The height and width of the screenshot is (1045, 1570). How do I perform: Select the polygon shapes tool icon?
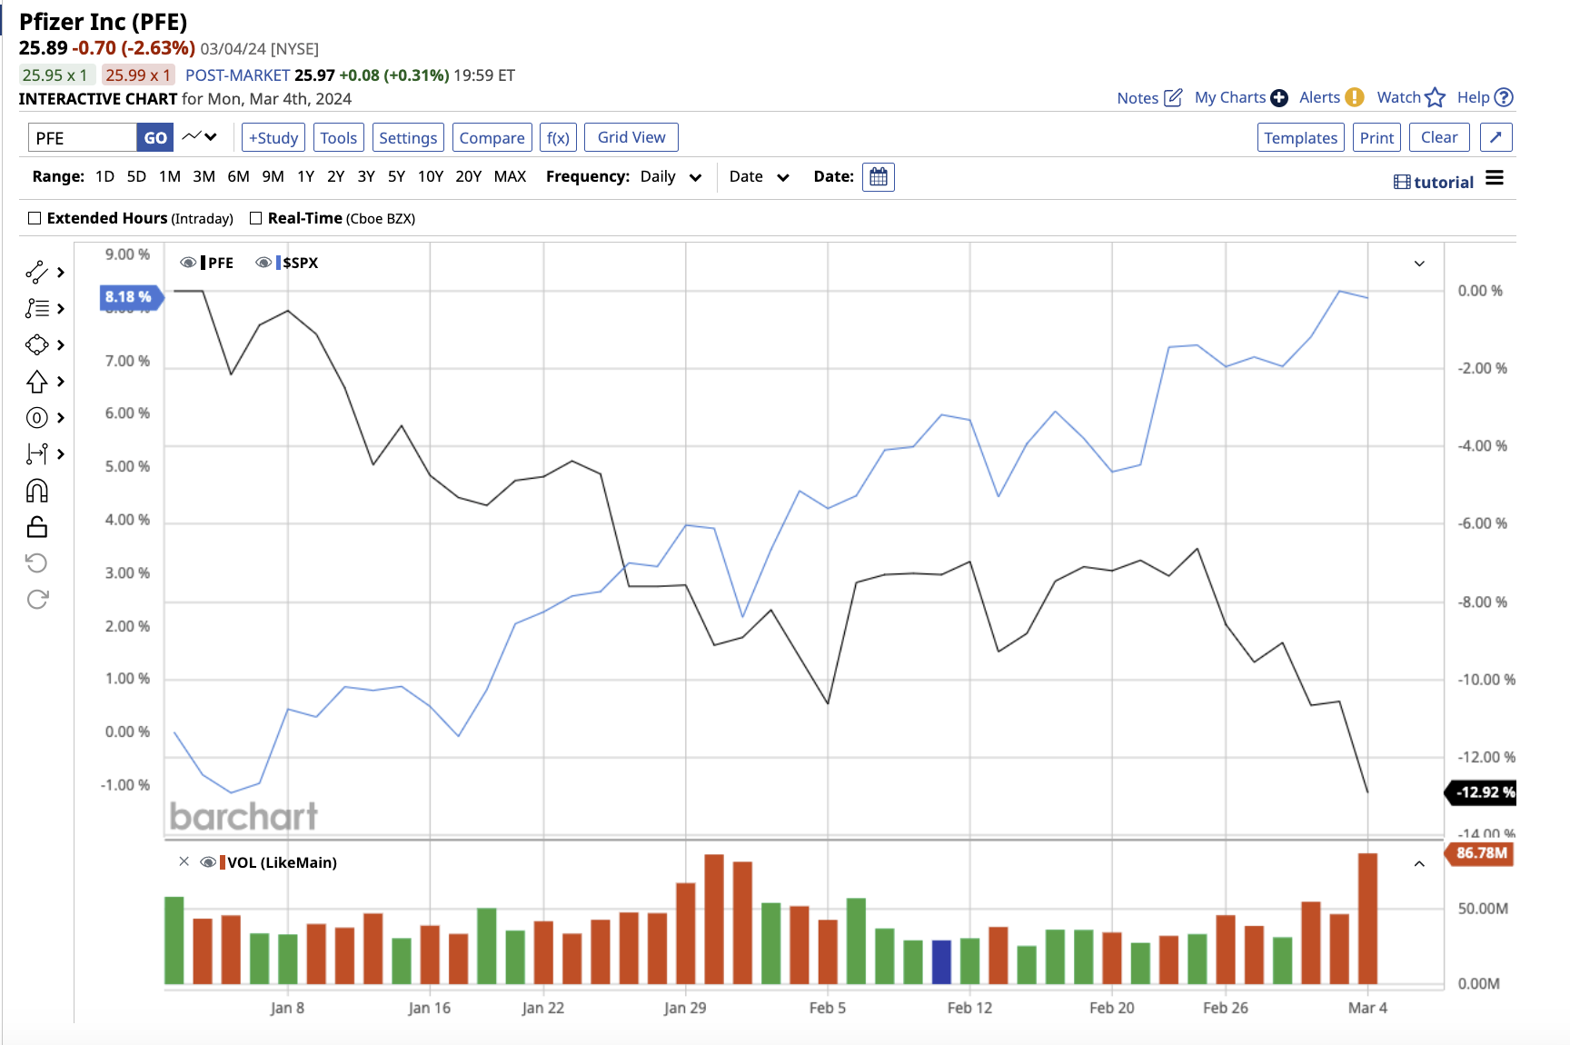pyautogui.click(x=36, y=344)
